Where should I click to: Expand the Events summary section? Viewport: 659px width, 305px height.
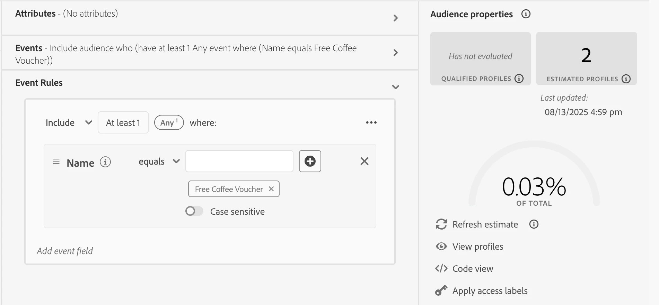click(x=395, y=53)
